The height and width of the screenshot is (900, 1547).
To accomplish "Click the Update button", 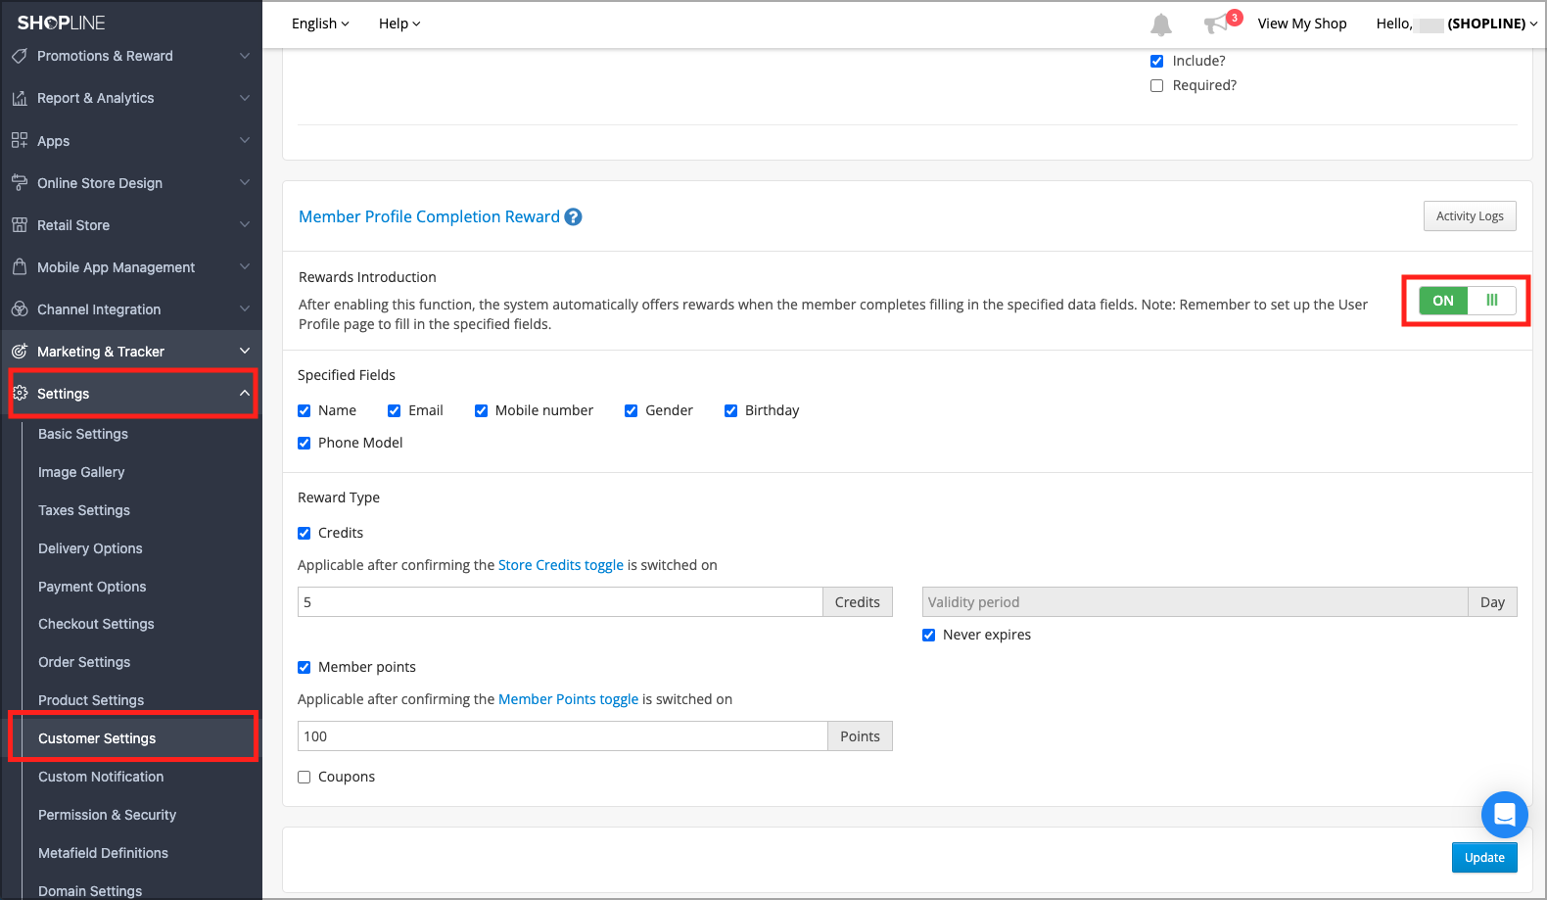I will coord(1483,858).
